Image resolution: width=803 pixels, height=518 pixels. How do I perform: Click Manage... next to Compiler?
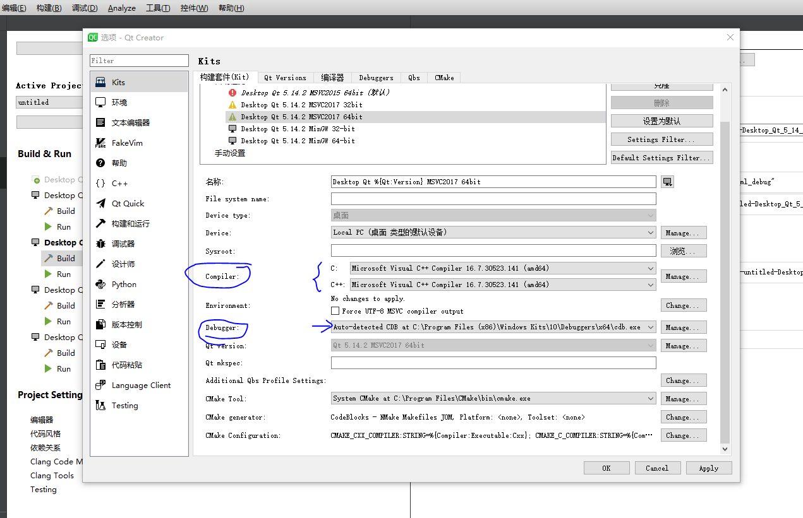coord(684,276)
